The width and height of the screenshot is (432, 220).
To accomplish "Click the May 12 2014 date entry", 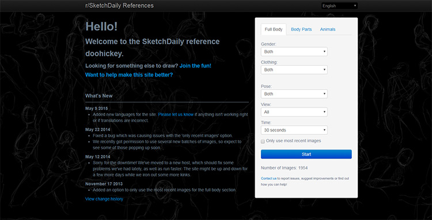I will 98,157.
